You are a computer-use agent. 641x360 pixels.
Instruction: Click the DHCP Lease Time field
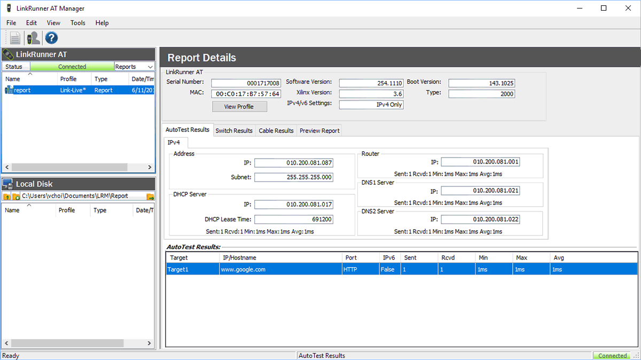293,220
